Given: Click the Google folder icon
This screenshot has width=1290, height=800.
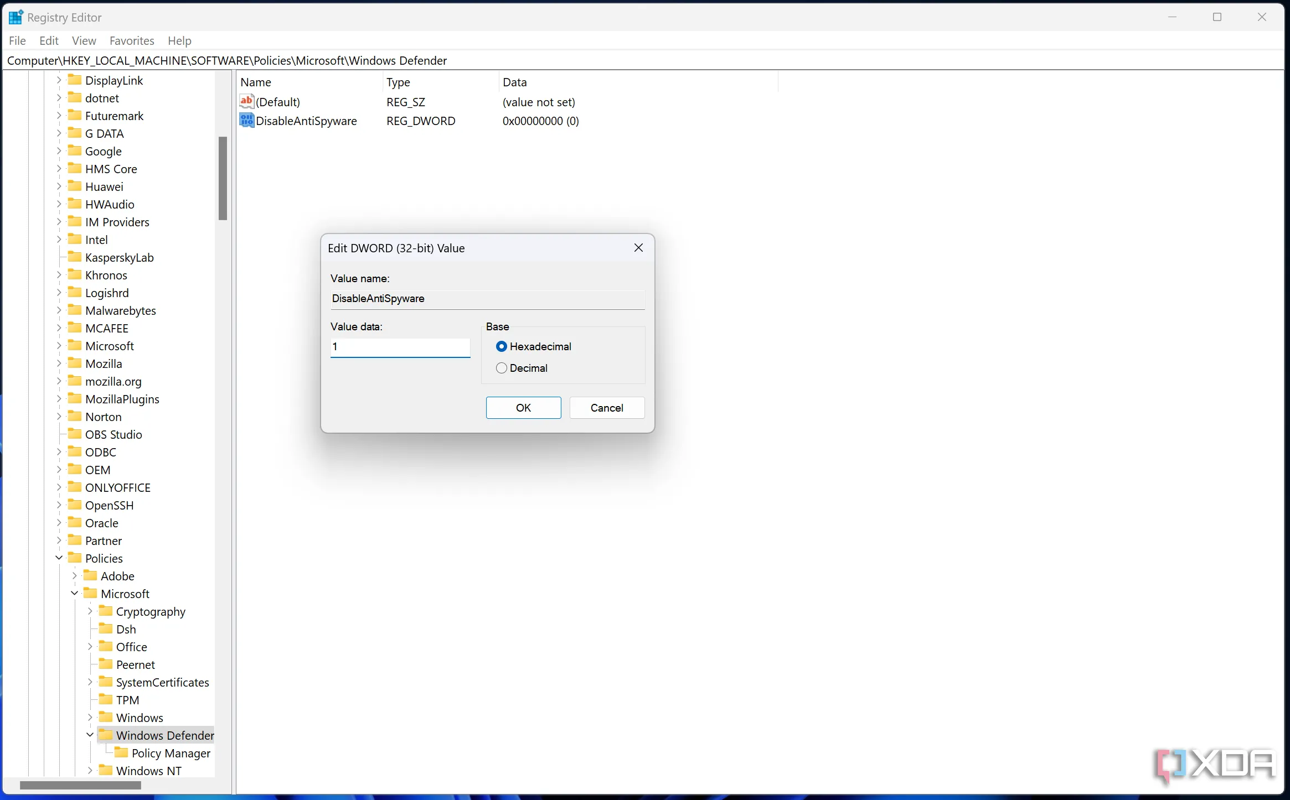Looking at the screenshot, I should [75, 150].
